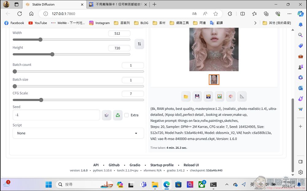Open the BLOG bookmarks folder

(141, 23)
